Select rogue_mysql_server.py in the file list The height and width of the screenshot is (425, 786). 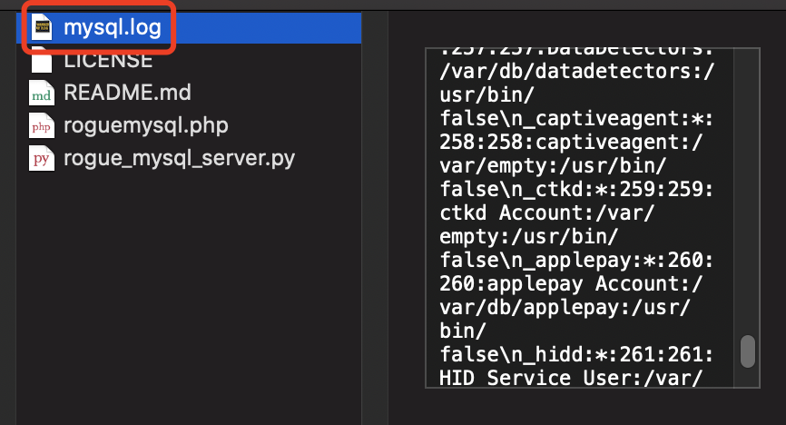tap(179, 158)
